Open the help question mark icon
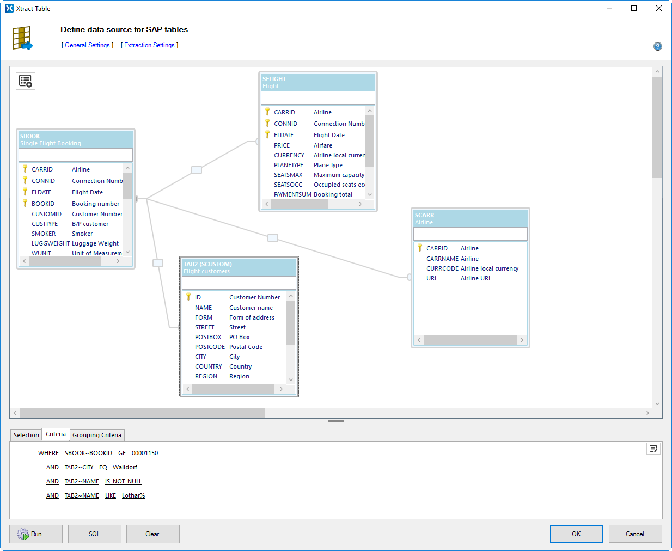Image resolution: width=672 pixels, height=551 pixels. (657, 46)
